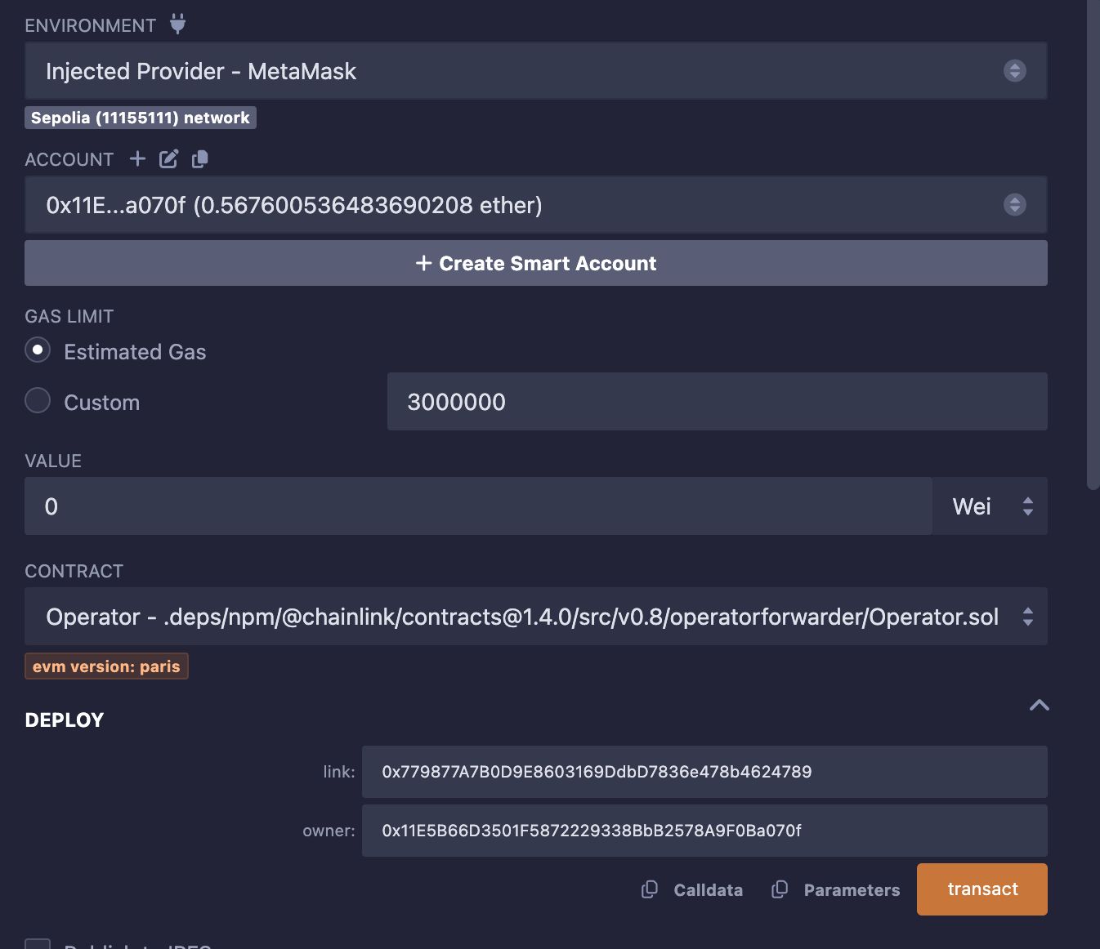Click the owner address input field
Image resolution: width=1100 pixels, height=949 pixels.
pos(704,831)
